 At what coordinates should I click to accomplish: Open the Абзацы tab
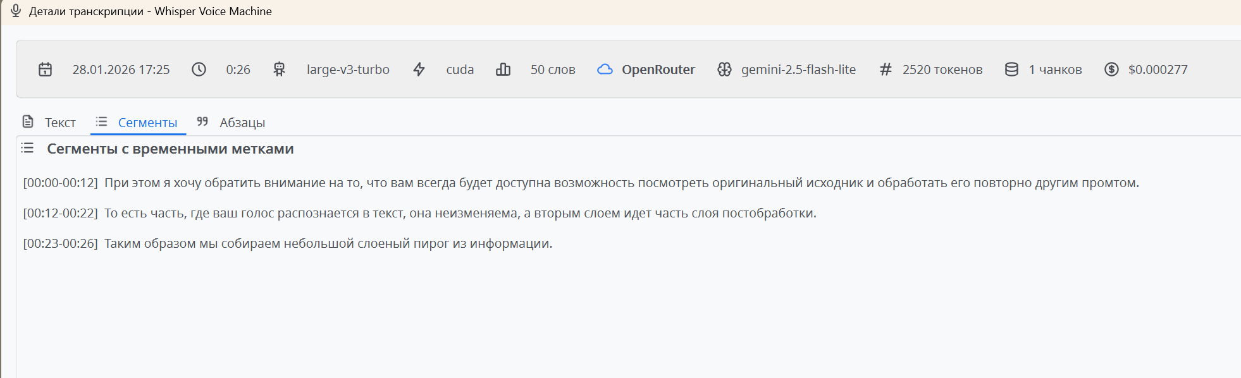point(232,122)
